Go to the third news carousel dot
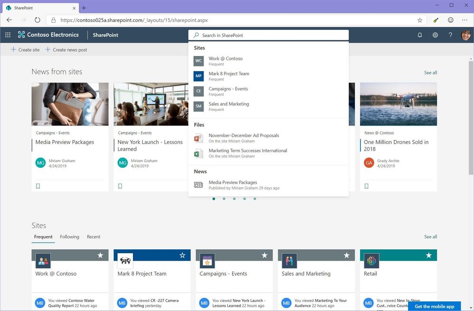Image resolution: width=474 pixels, height=311 pixels. 234,199
